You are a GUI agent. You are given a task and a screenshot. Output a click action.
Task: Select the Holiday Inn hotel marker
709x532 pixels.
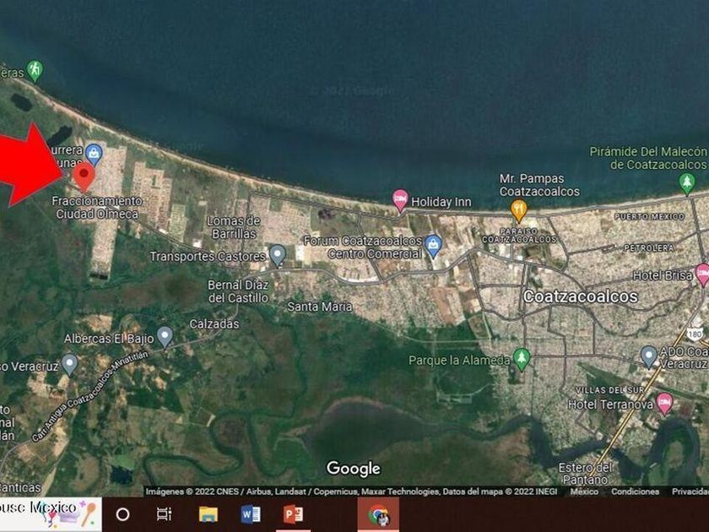click(400, 199)
